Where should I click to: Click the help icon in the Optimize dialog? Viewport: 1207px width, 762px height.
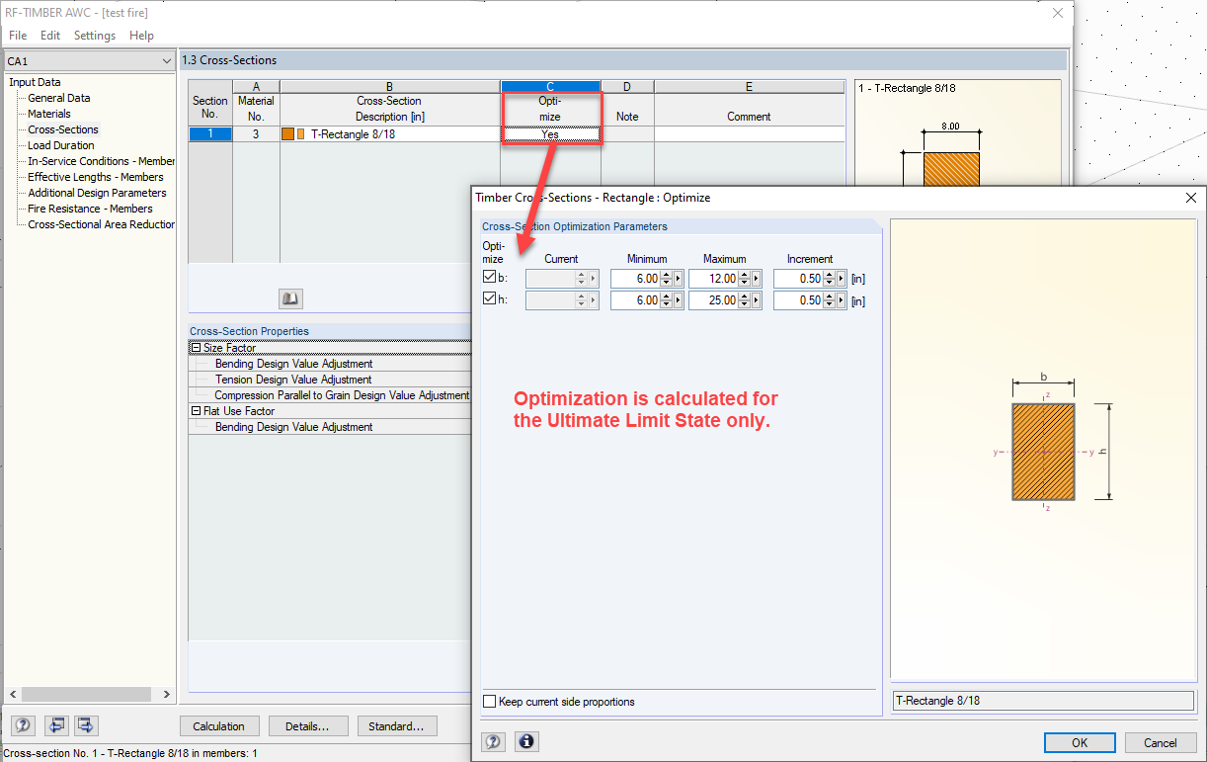click(x=493, y=741)
